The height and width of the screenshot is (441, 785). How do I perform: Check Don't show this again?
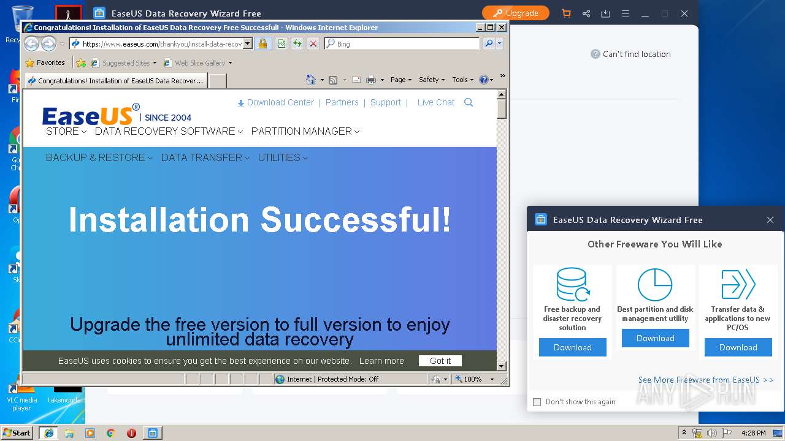[537, 402]
